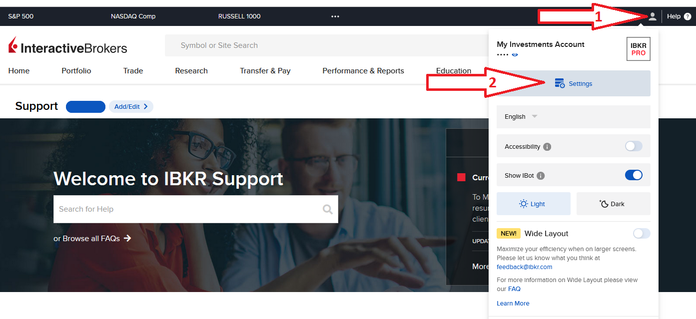Open the Performance & Reports menu

(x=363, y=71)
